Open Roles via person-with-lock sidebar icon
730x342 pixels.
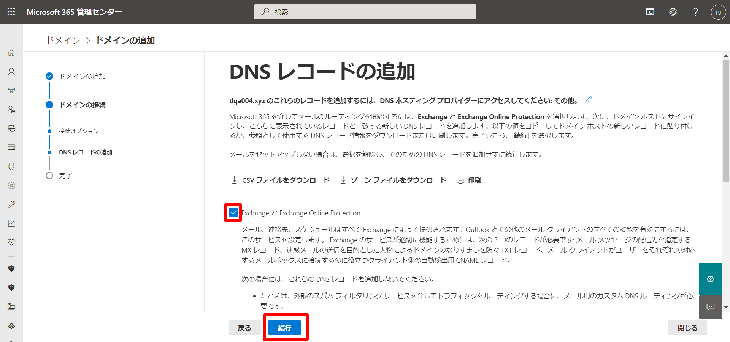coord(11,110)
